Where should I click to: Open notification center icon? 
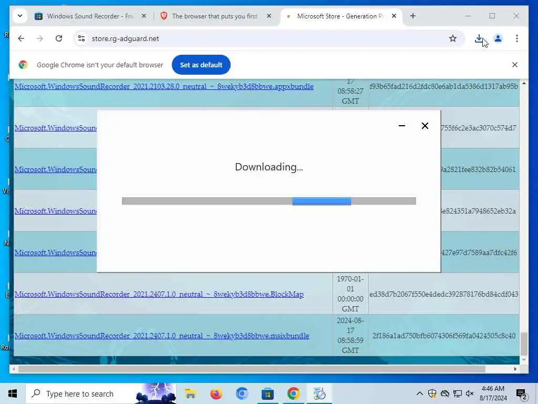click(x=521, y=393)
